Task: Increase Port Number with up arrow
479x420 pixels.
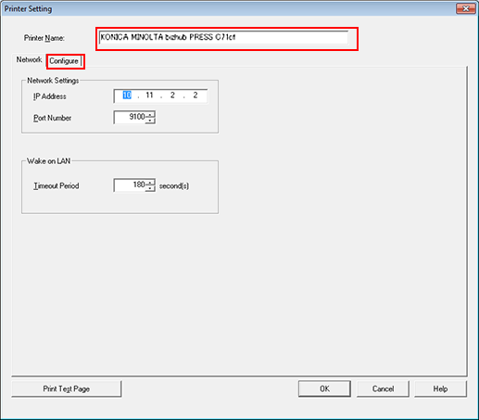Action: (150, 114)
